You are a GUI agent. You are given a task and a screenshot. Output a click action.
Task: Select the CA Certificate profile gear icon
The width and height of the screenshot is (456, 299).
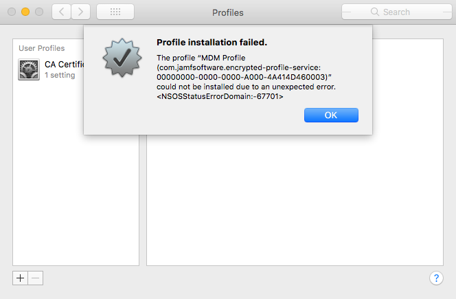pyautogui.click(x=29, y=69)
